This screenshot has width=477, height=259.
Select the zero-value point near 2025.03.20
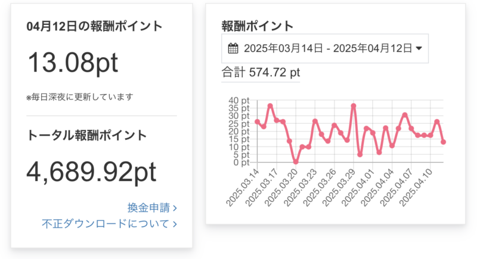click(296, 162)
